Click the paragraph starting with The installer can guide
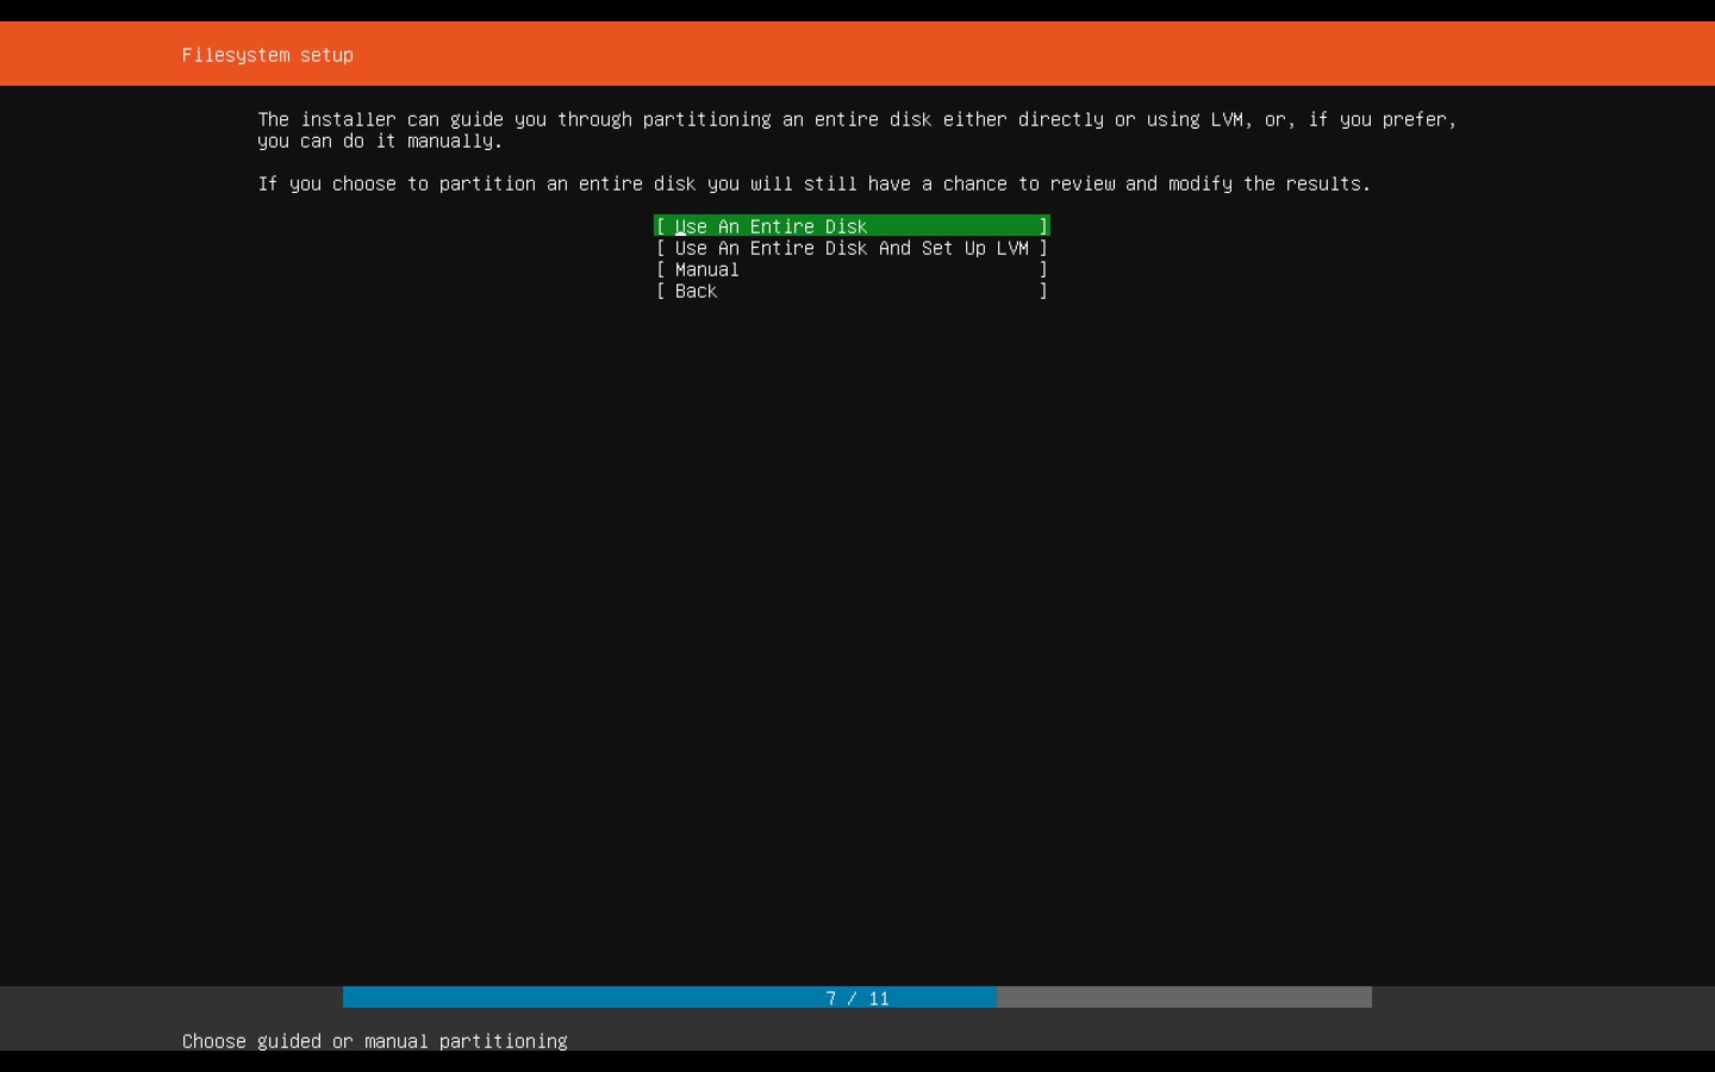Viewport: 1715px width, 1072px height. click(857, 130)
